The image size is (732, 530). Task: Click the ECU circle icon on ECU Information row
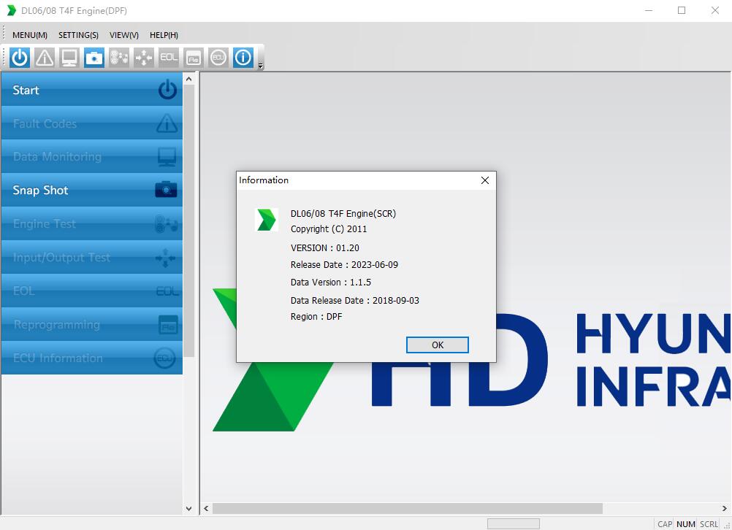pos(165,358)
